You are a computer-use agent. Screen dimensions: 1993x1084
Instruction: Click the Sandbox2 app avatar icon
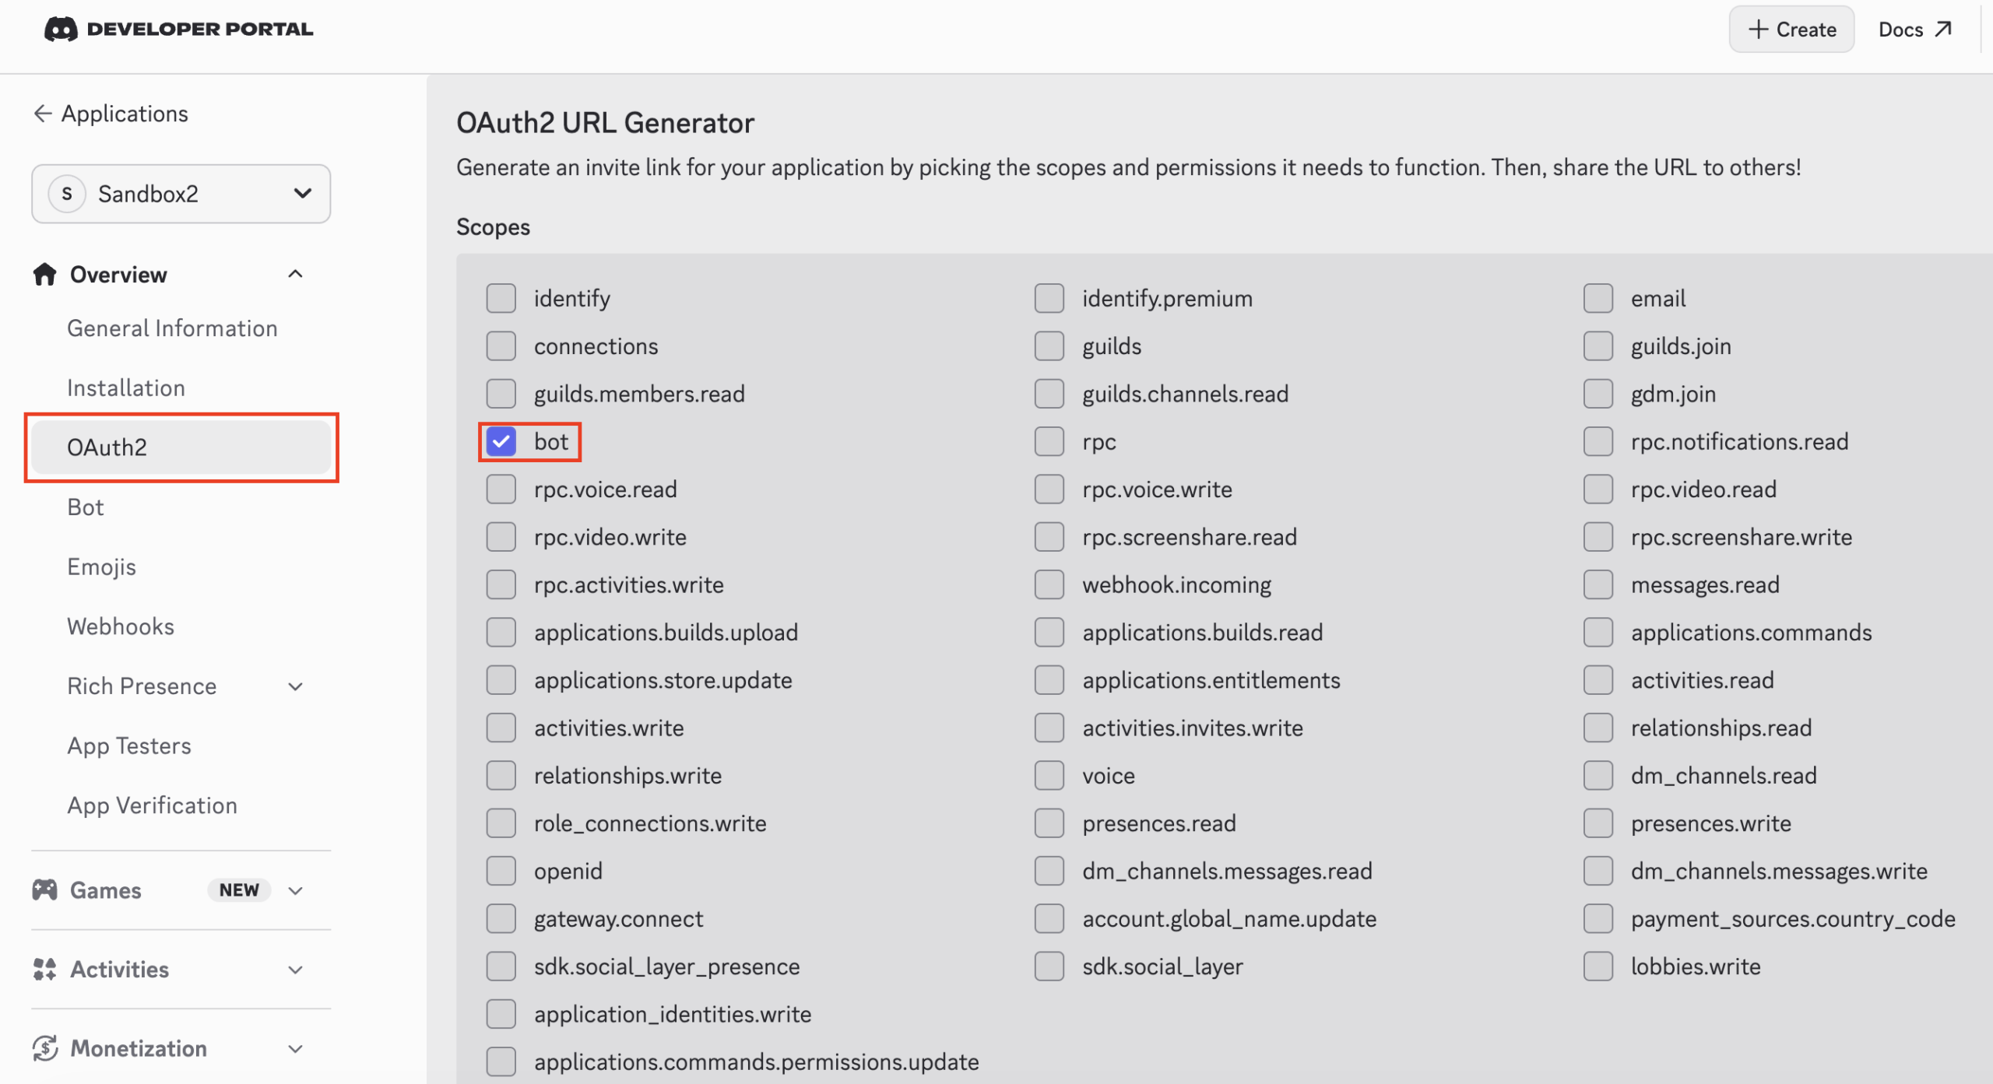click(67, 194)
